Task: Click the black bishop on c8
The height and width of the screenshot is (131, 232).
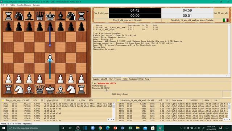Action: 29,16
